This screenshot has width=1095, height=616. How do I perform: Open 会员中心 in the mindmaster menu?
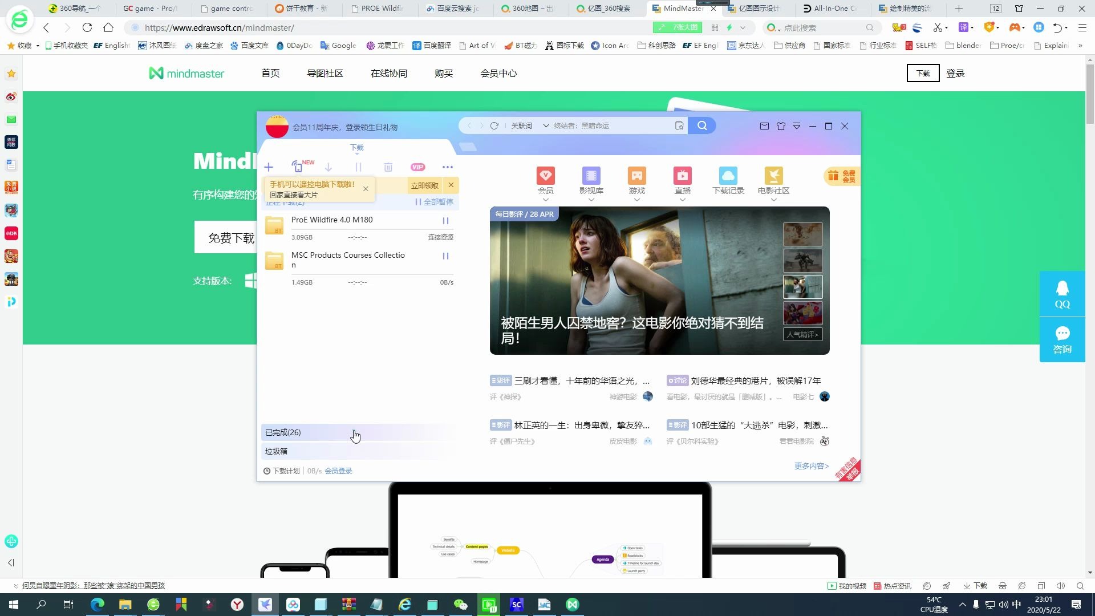pos(498,73)
